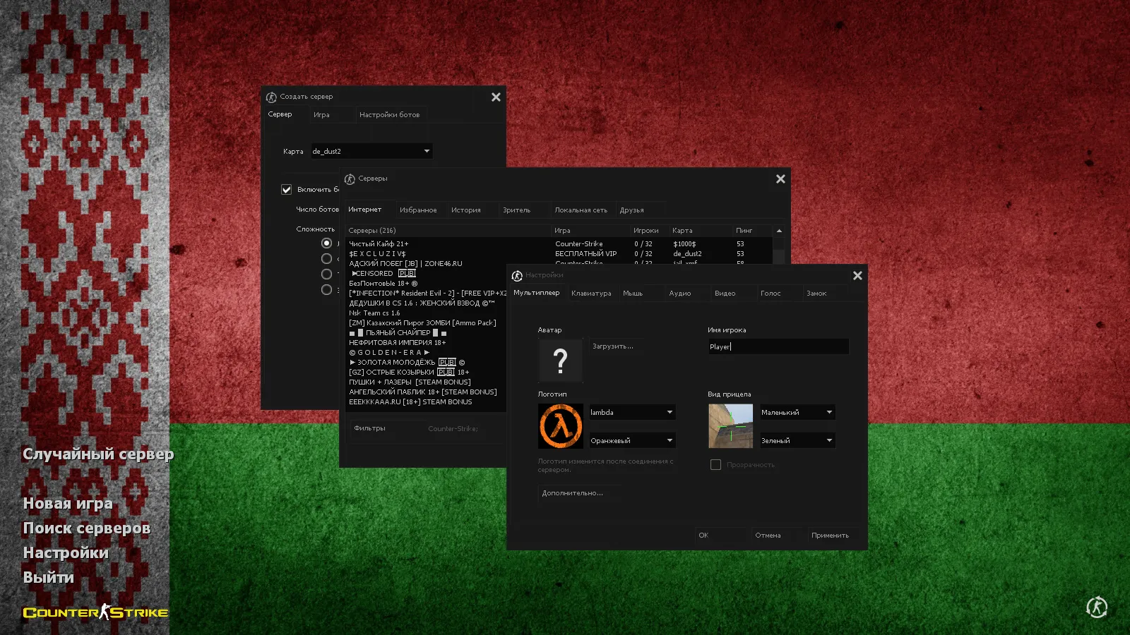Close the Серверы server browser window

click(x=780, y=179)
